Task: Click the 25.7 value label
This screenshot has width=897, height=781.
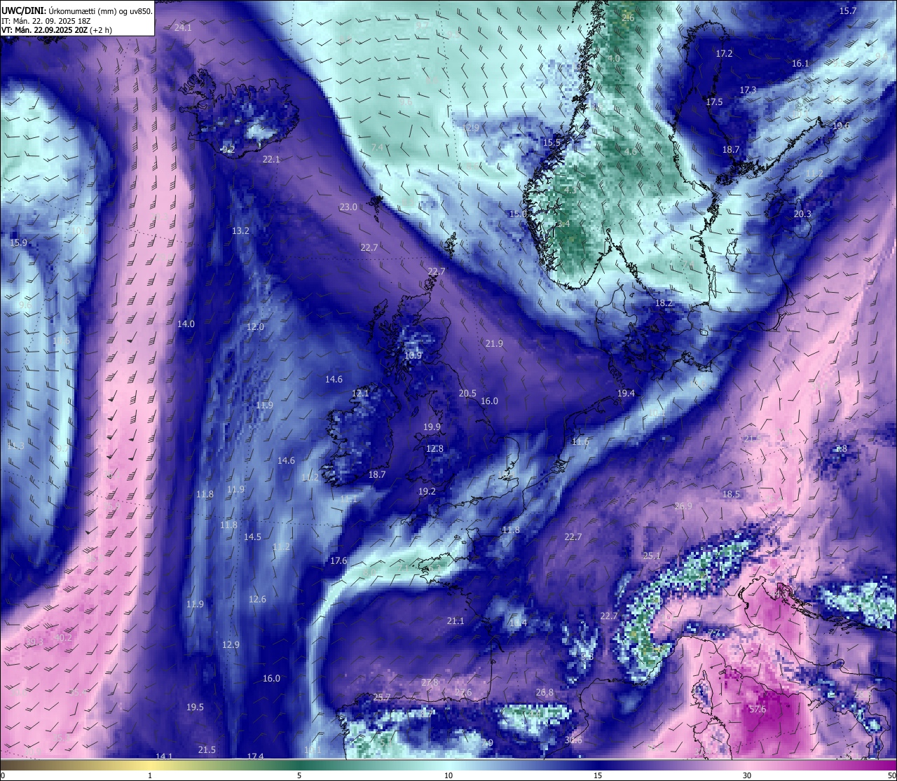Action: click(x=381, y=698)
